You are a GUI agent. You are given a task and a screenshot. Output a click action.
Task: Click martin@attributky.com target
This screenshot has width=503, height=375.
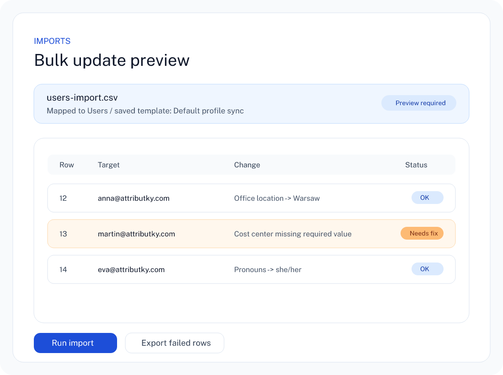[x=136, y=234]
